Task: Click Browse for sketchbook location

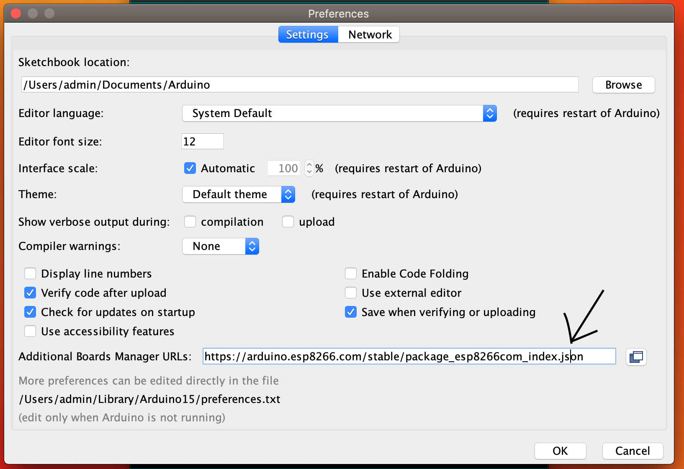Action: point(623,85)
